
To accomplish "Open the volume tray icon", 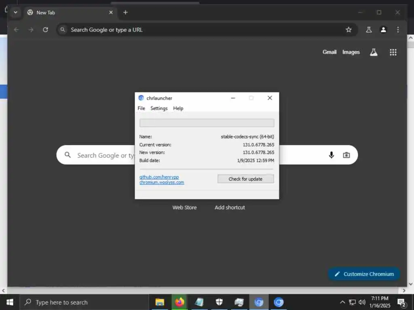I will (362, 302).
